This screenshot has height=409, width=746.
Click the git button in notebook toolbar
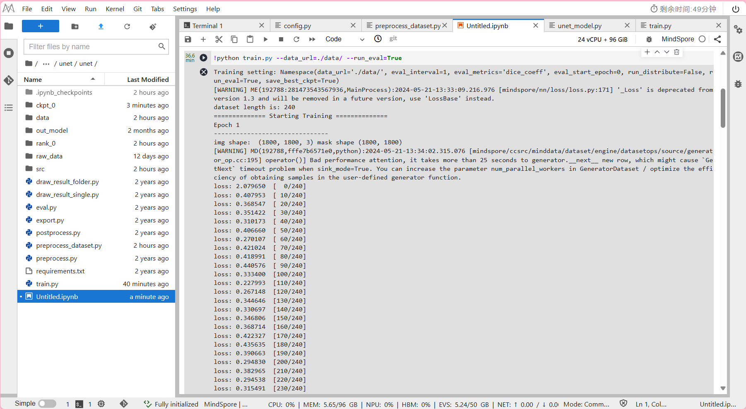click(x=393, y=38)
